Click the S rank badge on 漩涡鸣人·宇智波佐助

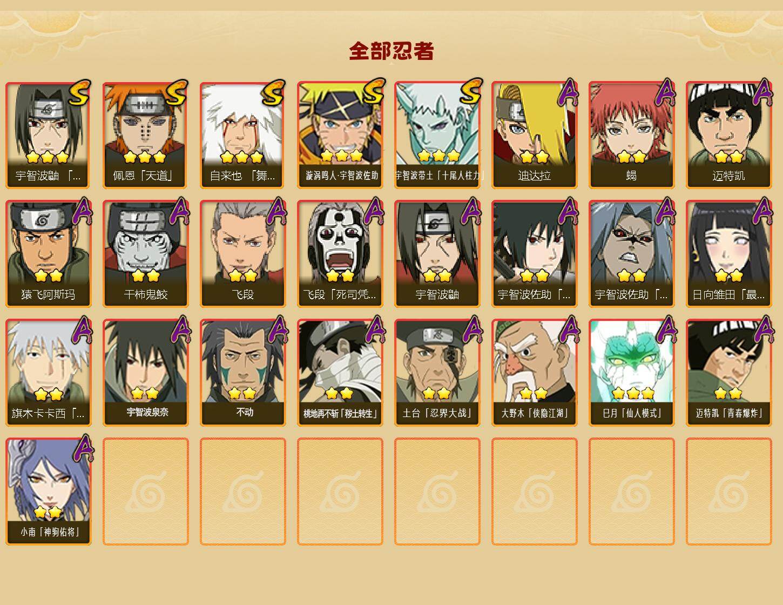[x=374, y=91]
